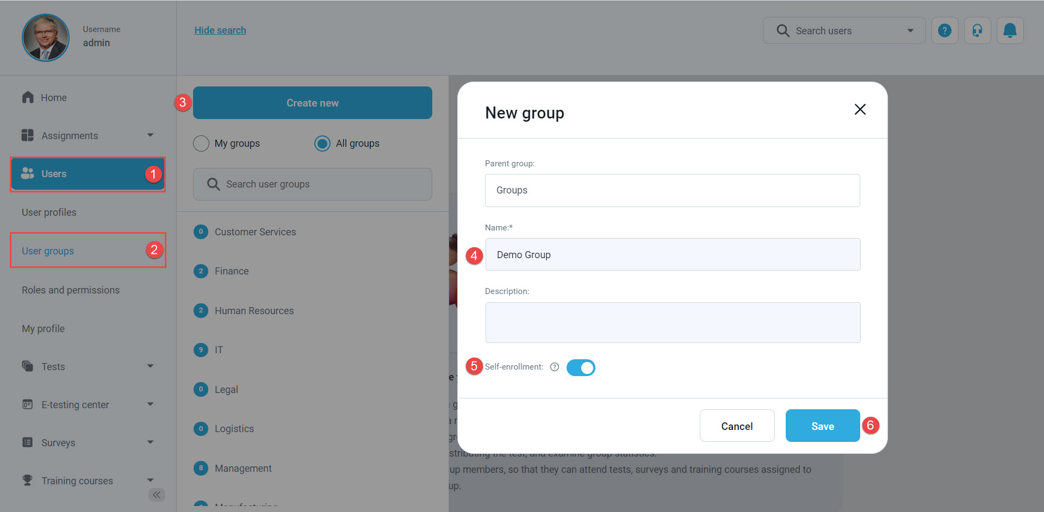
Task: Click the Hide search link
Action: coord(220,30)
